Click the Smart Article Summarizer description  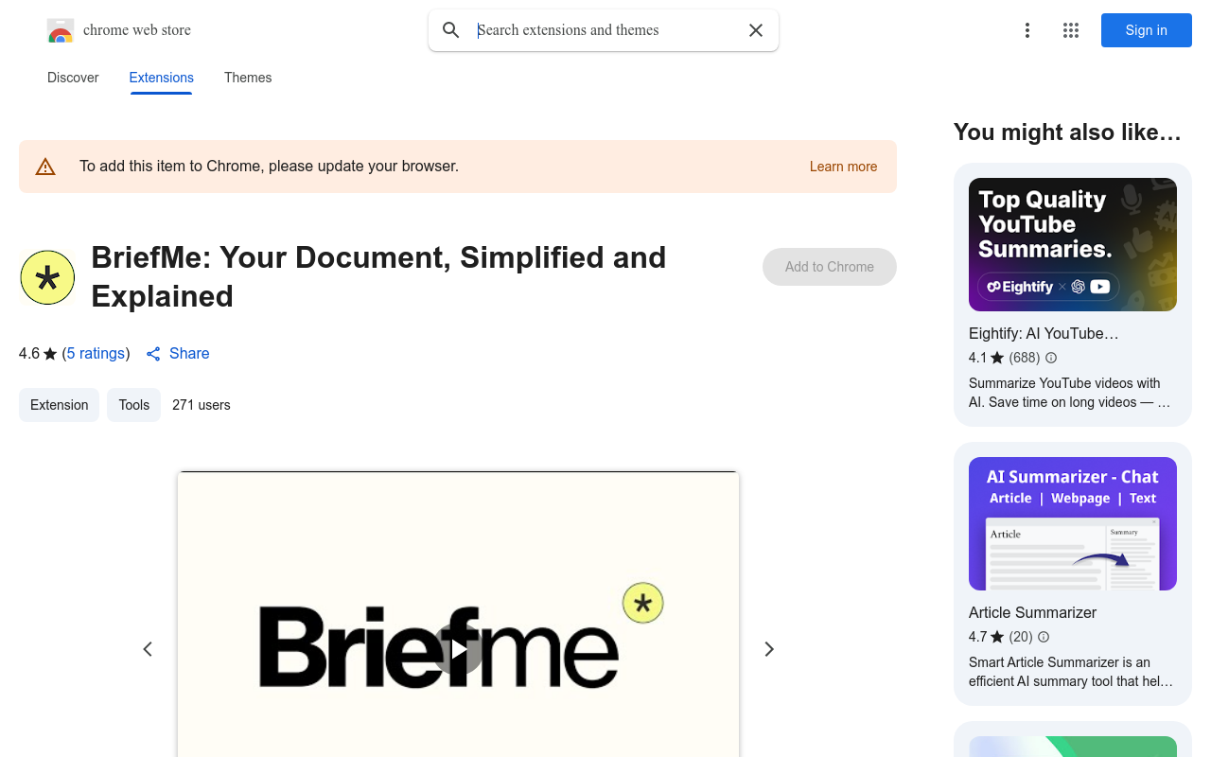click(x=1071, y=672)
